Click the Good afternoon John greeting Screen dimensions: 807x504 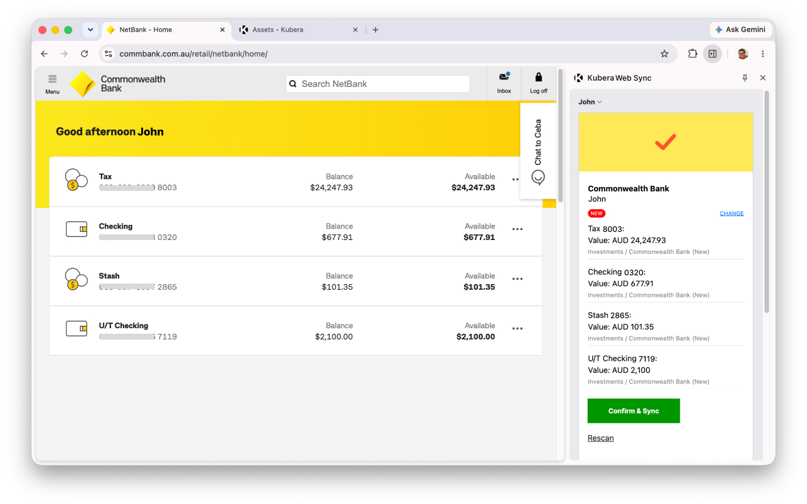click(x=110, y=132)
